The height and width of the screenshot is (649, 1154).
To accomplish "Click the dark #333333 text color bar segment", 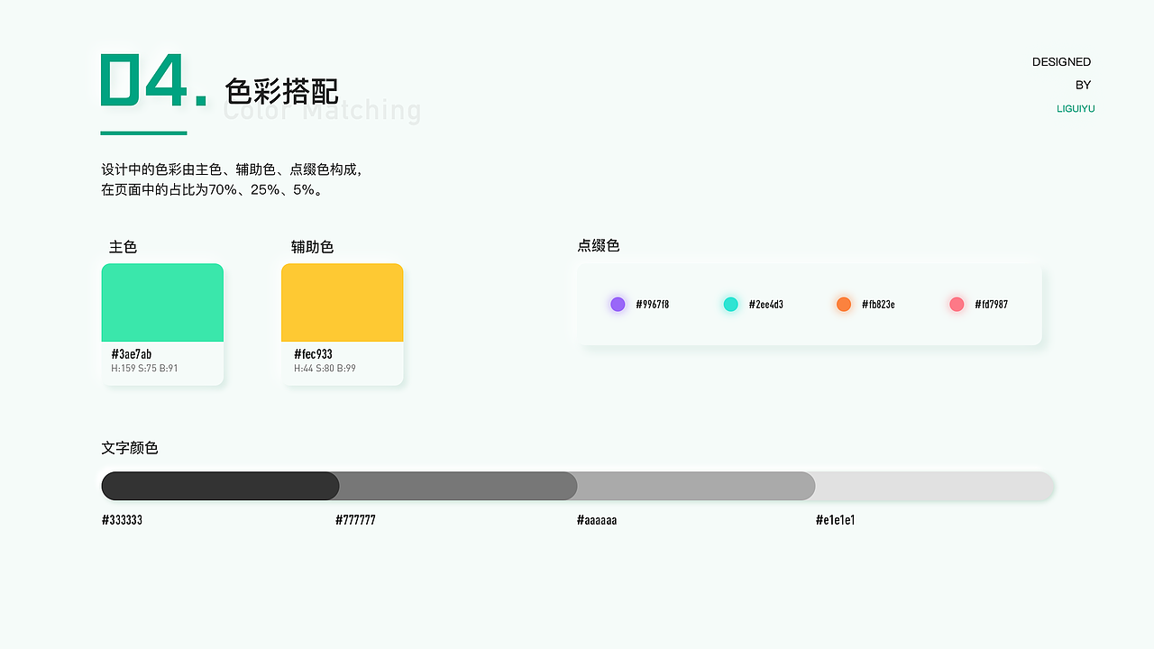I will click(220, 486).
